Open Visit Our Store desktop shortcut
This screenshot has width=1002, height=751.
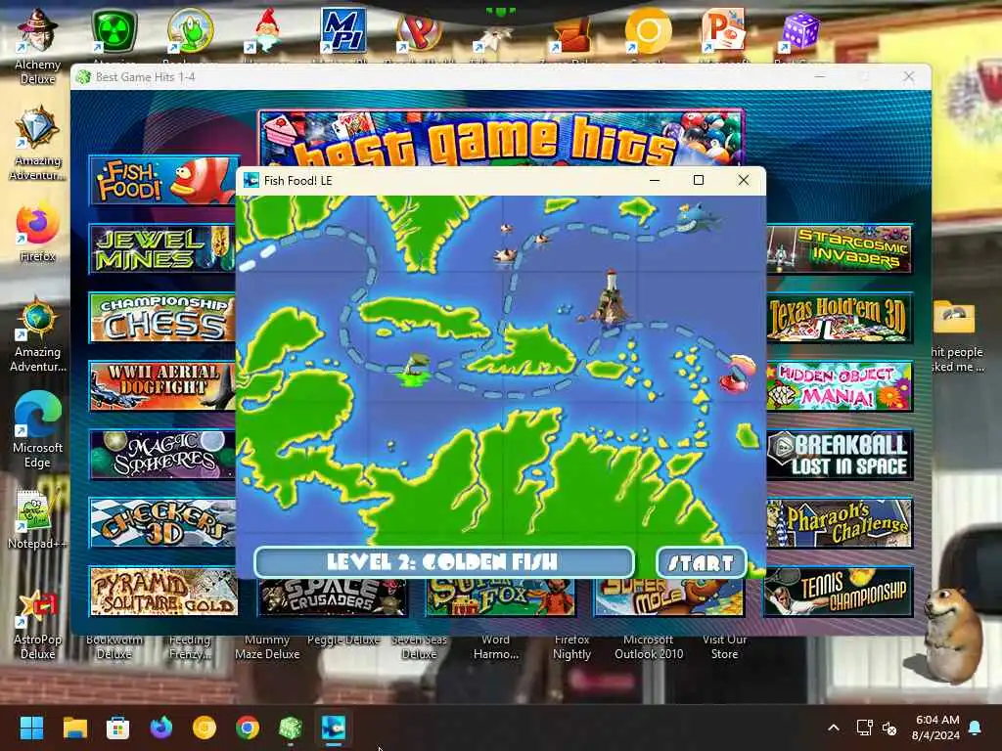725,647
